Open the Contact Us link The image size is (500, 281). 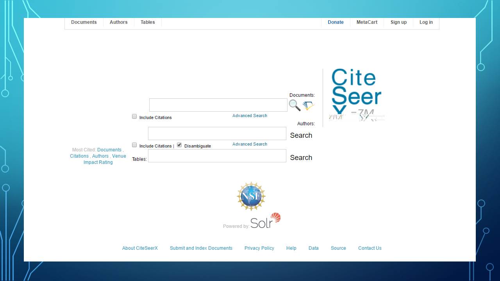pyautogui.click(x=370, y=248)
